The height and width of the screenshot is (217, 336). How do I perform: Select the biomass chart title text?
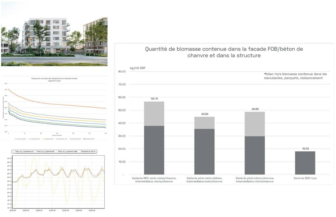[224, 52]
